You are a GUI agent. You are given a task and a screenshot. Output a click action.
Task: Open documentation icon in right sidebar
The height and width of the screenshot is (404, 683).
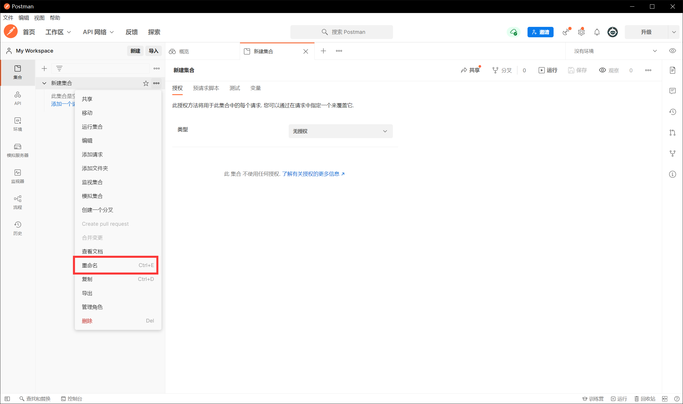coord(672,70)
